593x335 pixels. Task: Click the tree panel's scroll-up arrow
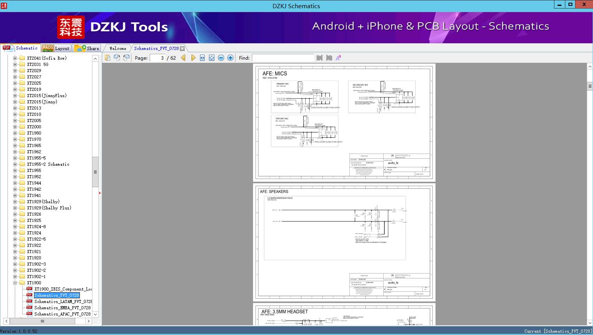point(95,58)
